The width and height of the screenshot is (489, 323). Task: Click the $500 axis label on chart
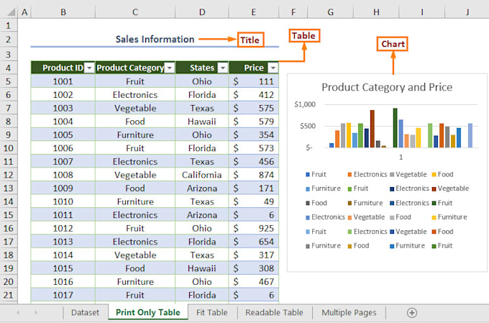(x=308, y=126)
